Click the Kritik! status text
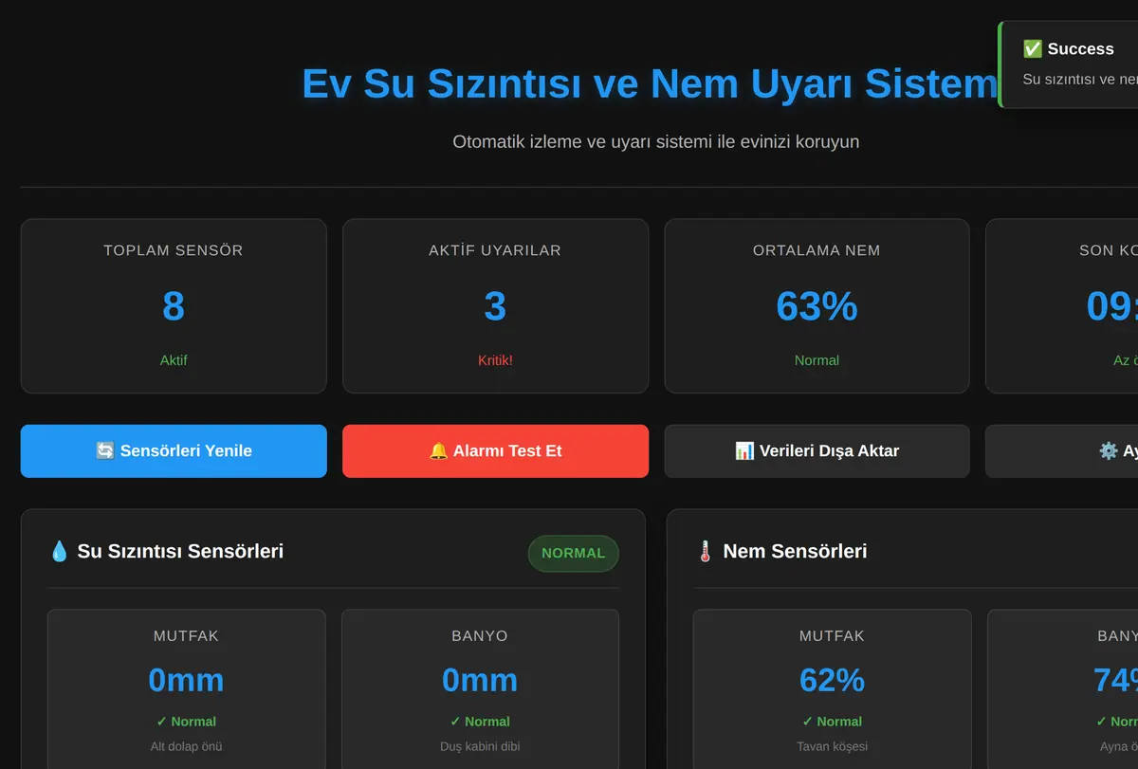 click(495, 360)
